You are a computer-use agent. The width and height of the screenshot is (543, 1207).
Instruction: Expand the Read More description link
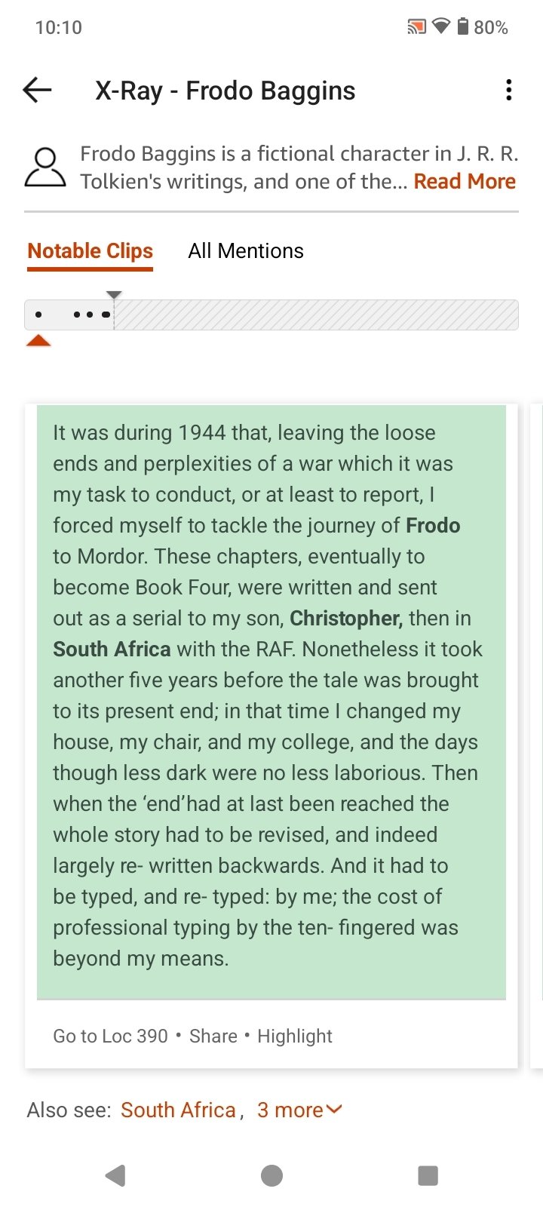[x=465, y=182]
